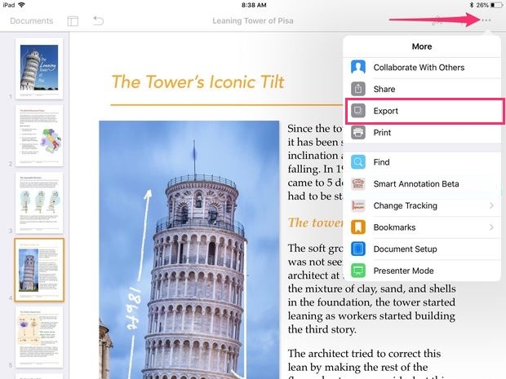Tap the Change Tracking icon
Screen dimensions: 506x379
point(358,205)
